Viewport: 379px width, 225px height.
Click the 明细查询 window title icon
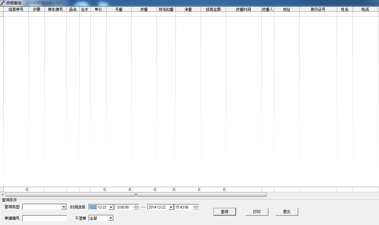[x=3, y=3]
